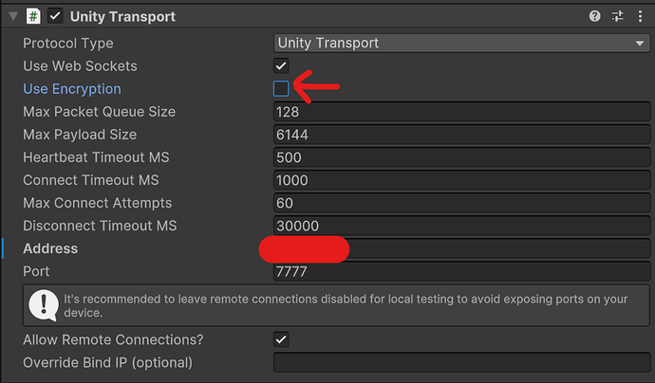Click the Max Connect Attempts field
Screen dimensions: 655x383
point(461,203)
